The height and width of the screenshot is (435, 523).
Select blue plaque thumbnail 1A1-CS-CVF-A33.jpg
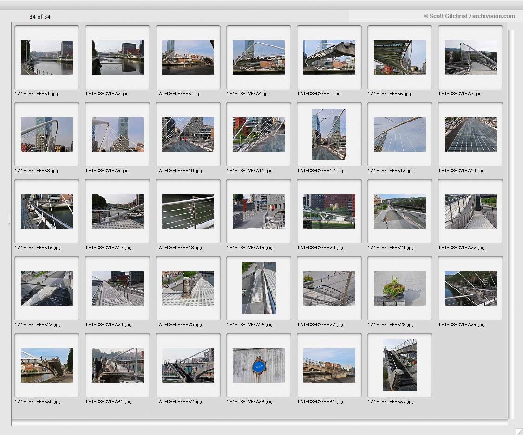(x=259, y=365)
